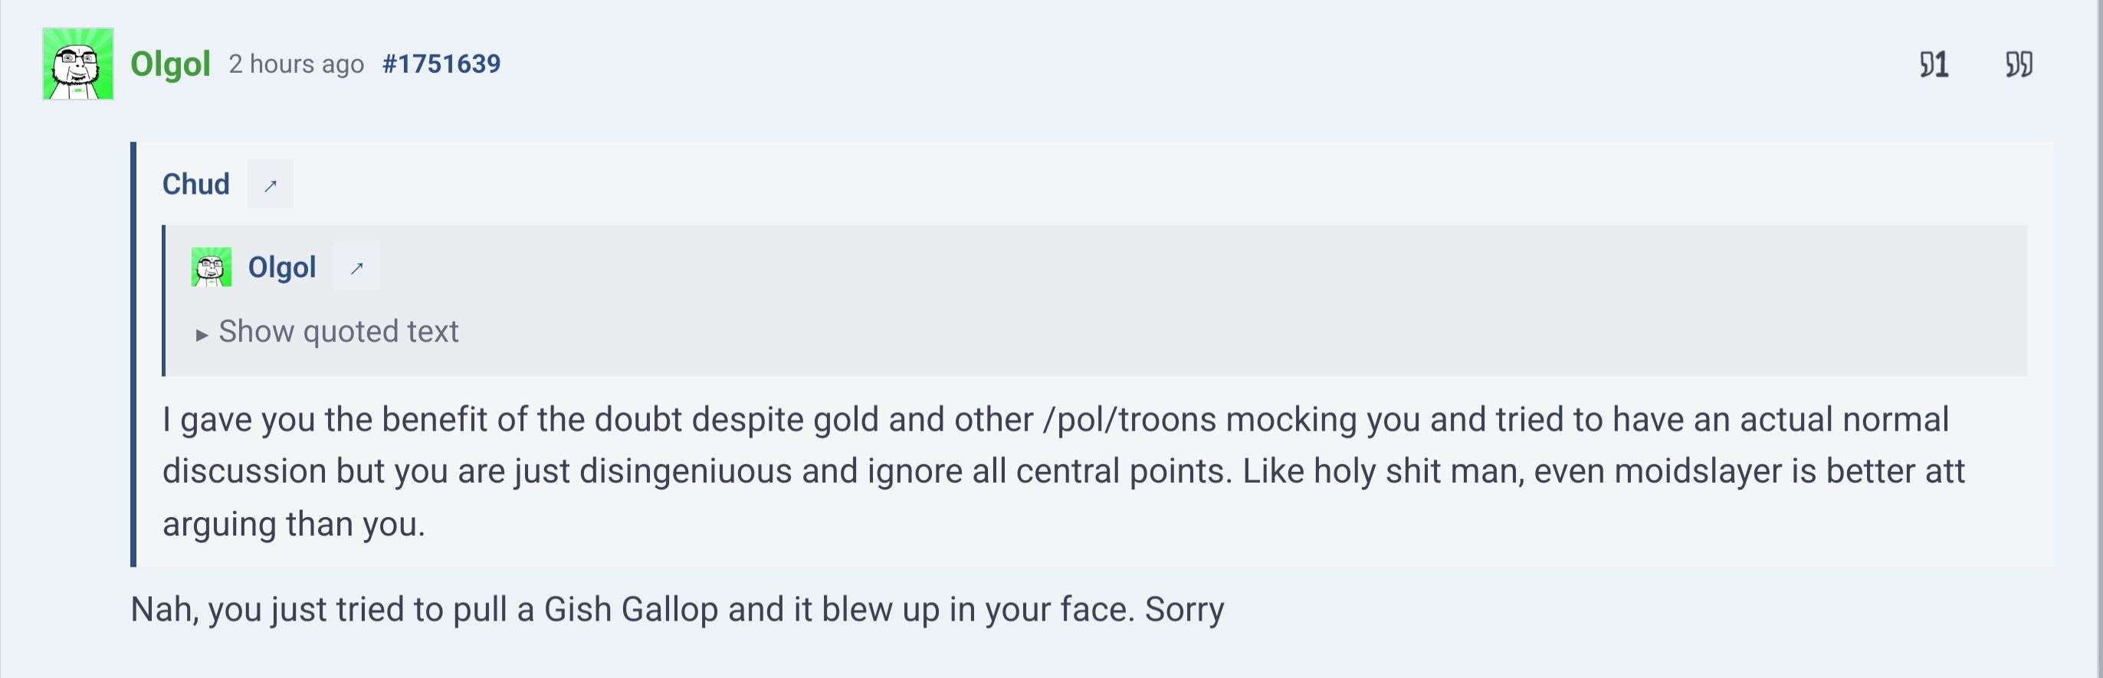Open Olgol's large avatar in post header
Screen dimensions: 2103x678
click(x=78, y=64)
